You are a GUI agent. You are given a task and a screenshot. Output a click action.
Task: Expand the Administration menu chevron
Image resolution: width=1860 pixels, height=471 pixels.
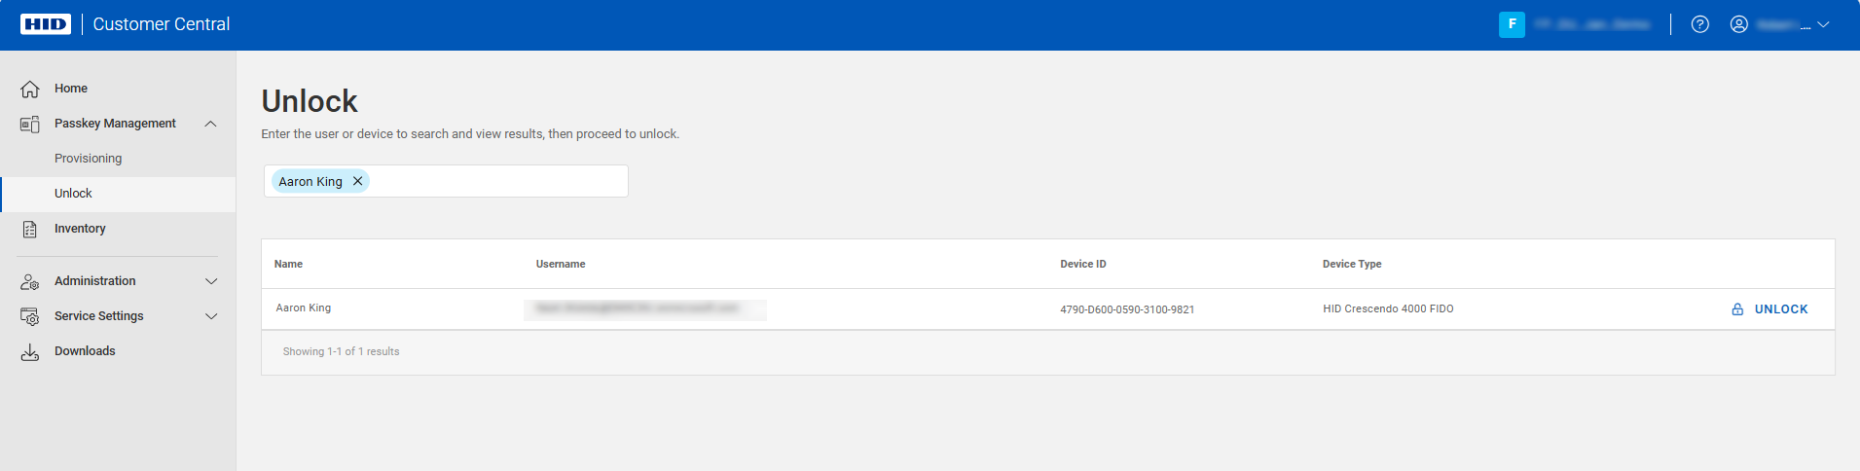210,281
